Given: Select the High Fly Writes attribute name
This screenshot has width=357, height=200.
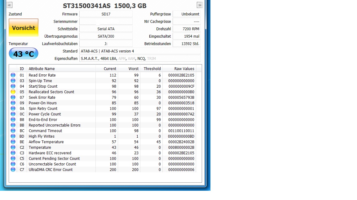Looking at the screenshot, I should (x=42, y=136).
